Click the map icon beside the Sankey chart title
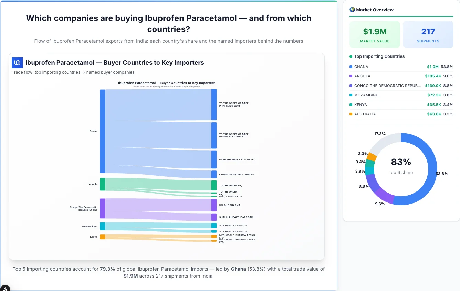The width and height of the screenshot is (460, 291). pos(17,63)
